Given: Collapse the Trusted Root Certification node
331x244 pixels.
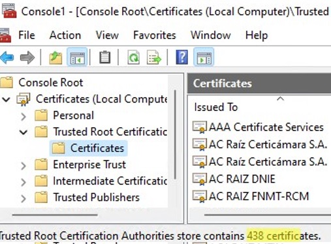Looking at the screenshot, I should [24, 132].
